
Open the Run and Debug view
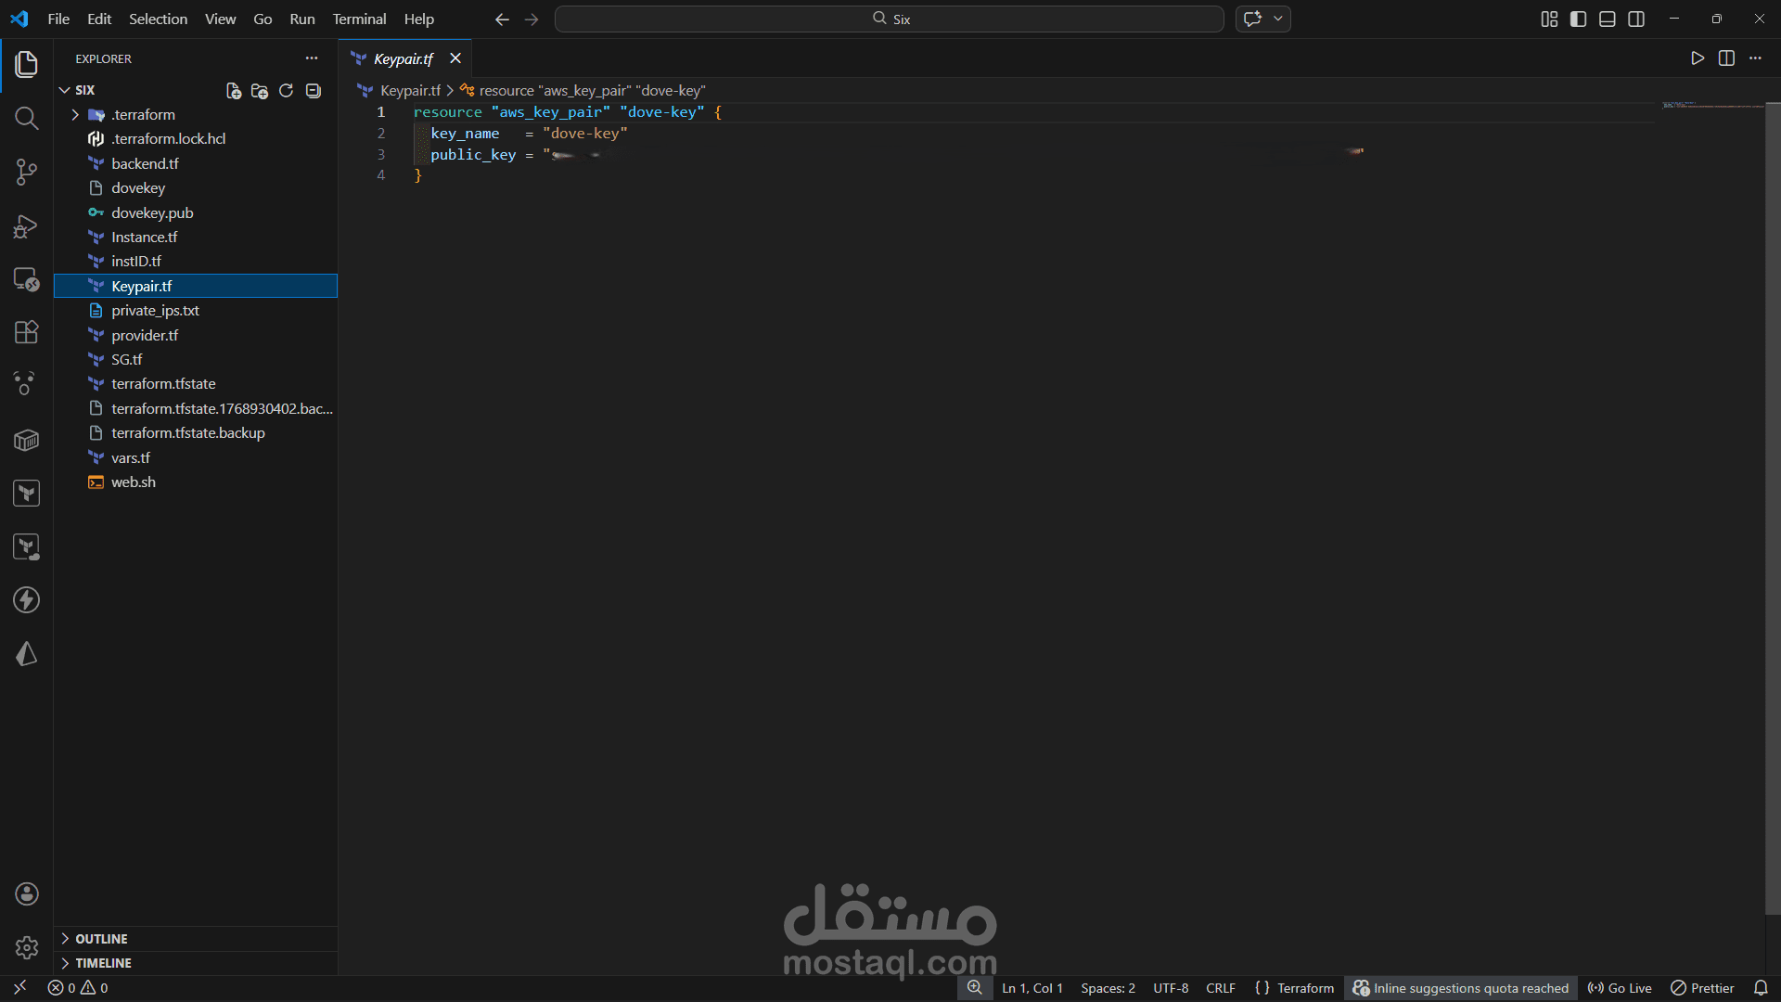26,226
